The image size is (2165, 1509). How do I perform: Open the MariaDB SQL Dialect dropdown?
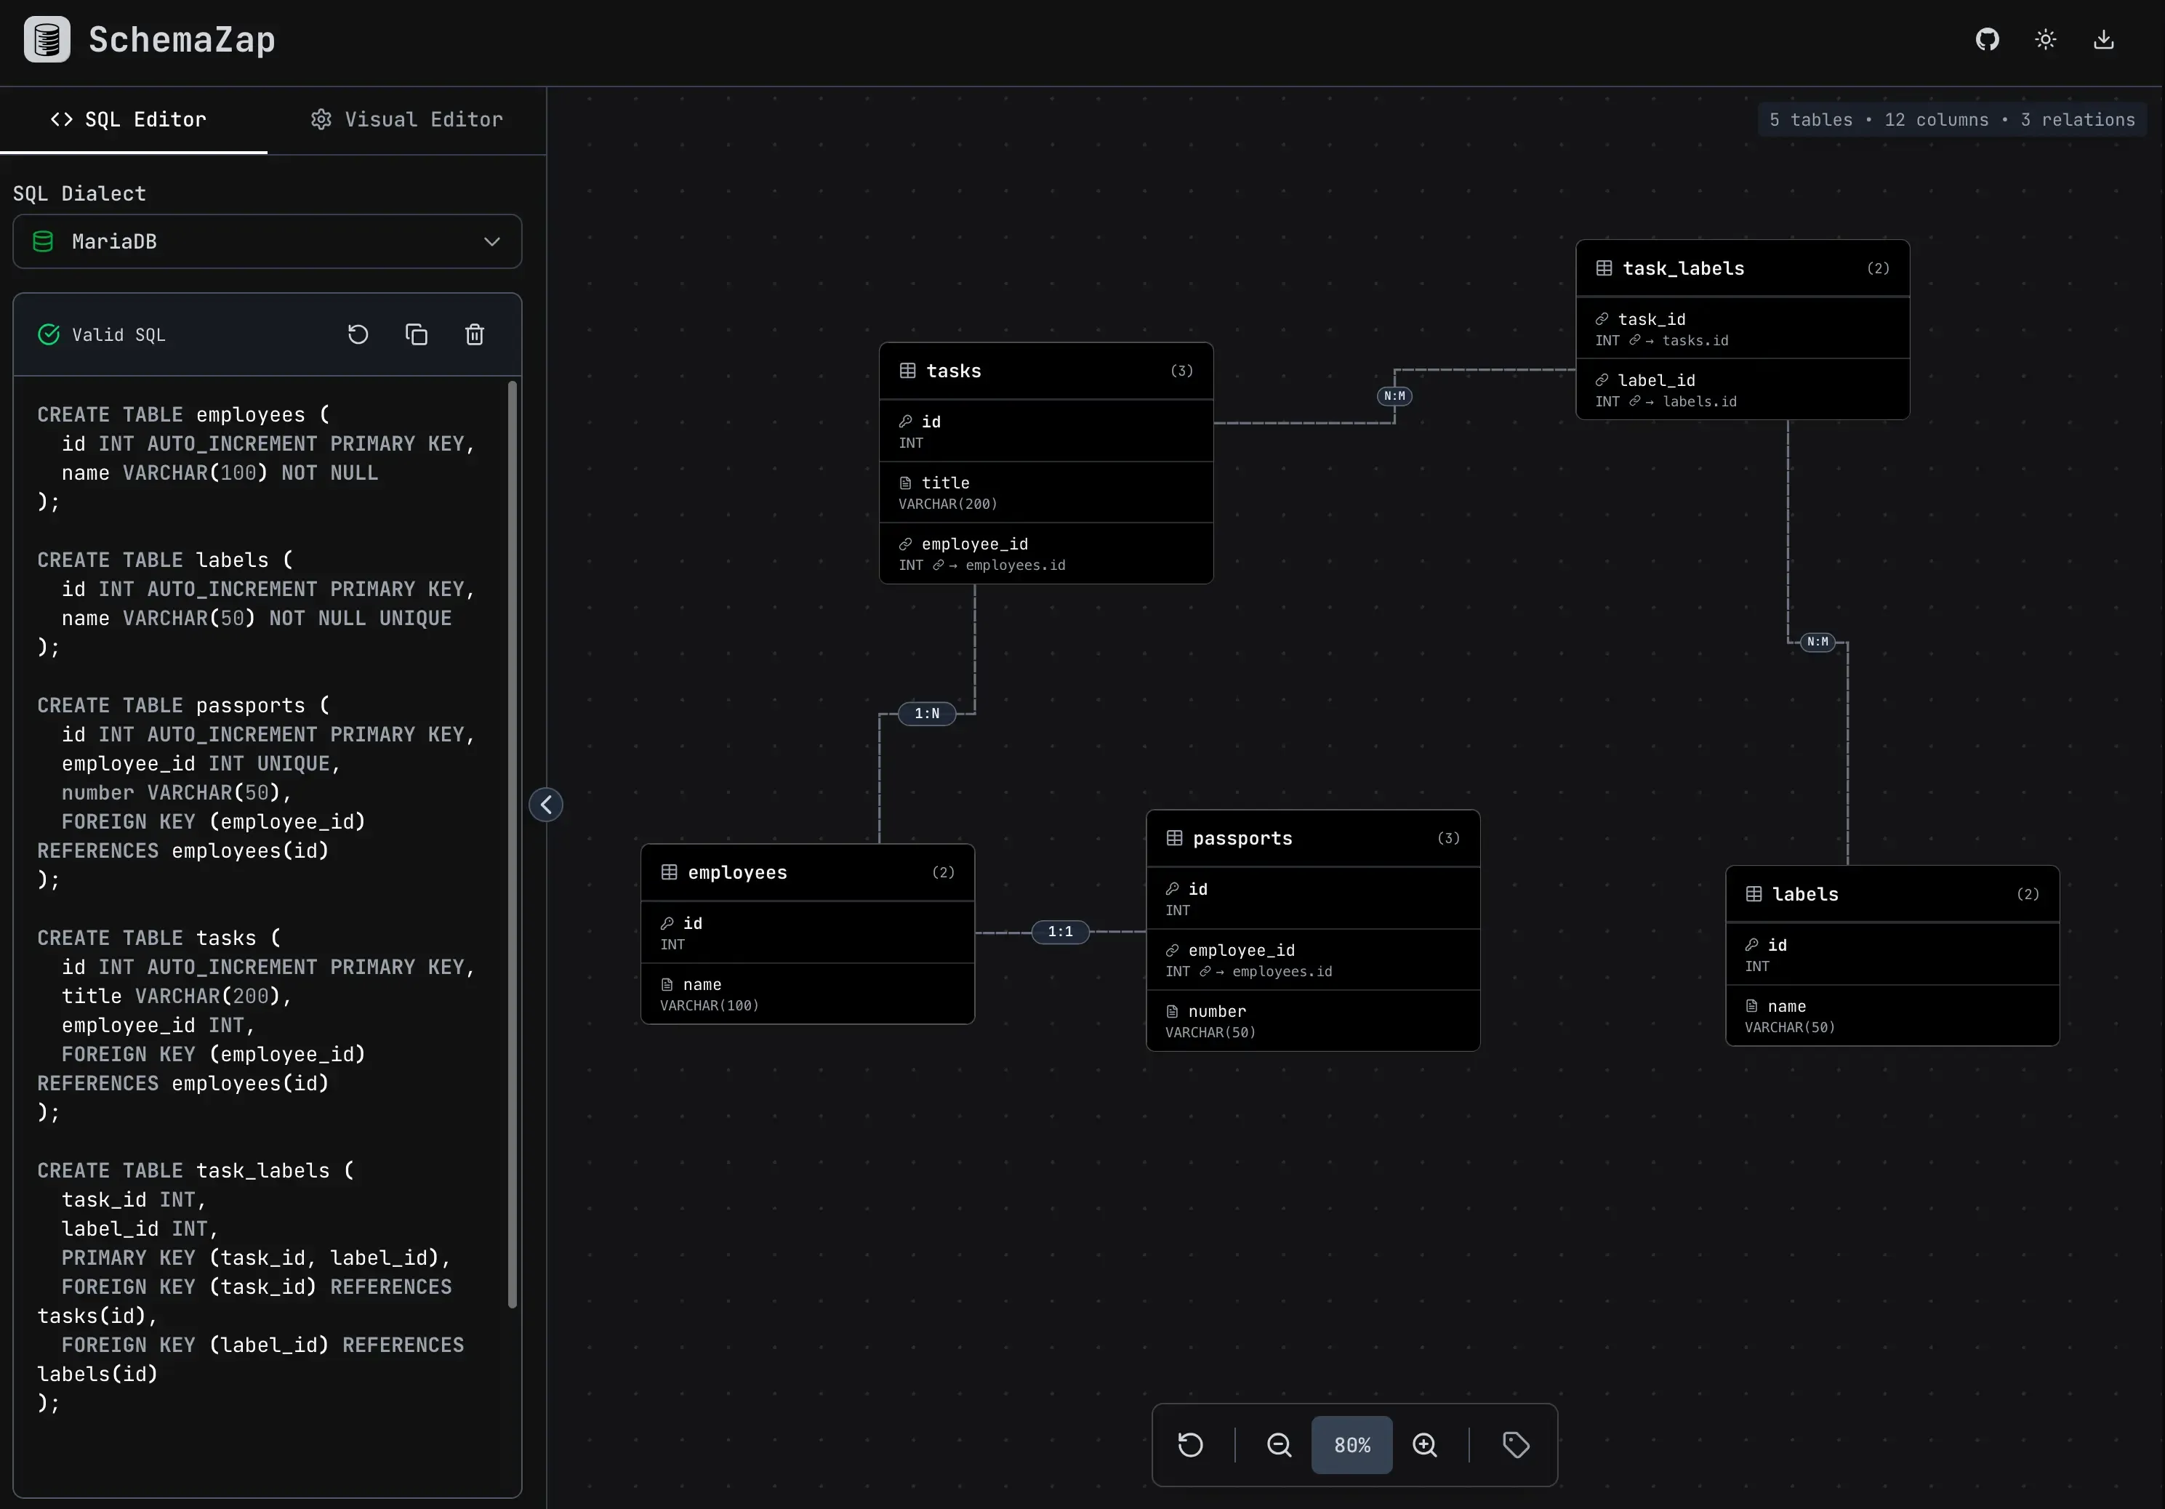pos(267,241)
